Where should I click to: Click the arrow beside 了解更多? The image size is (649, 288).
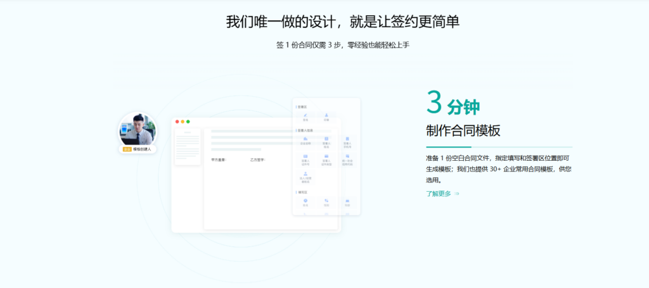point(457,194)
